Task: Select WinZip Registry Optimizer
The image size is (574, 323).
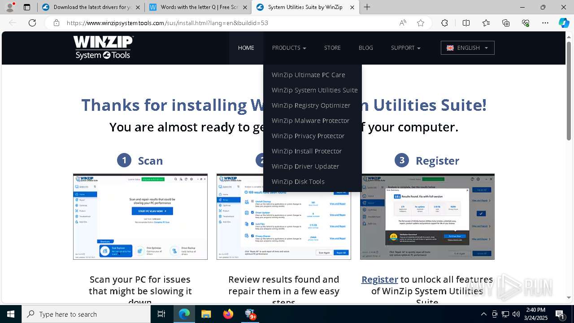Action: pyautogui.click(x=311, y=105)
